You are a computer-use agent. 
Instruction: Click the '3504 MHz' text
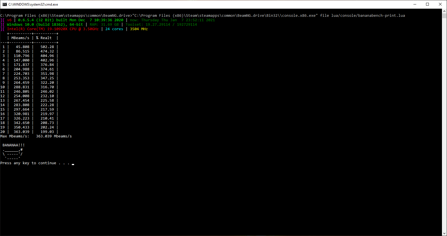139,29
